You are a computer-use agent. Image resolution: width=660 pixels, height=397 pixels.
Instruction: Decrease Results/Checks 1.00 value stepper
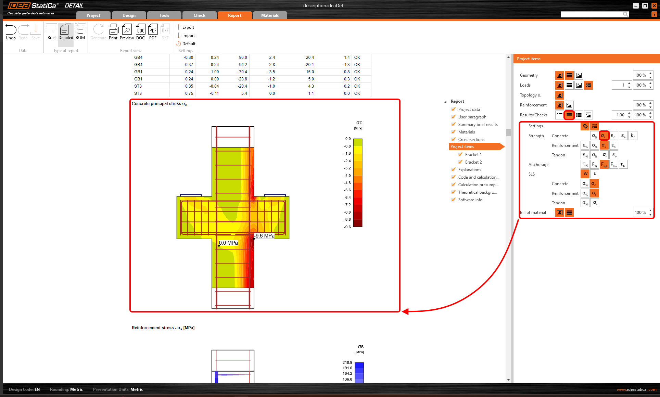629,117
